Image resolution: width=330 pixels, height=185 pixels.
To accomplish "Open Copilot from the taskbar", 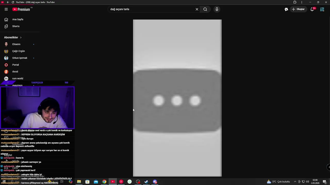I will tap(71, 182).
